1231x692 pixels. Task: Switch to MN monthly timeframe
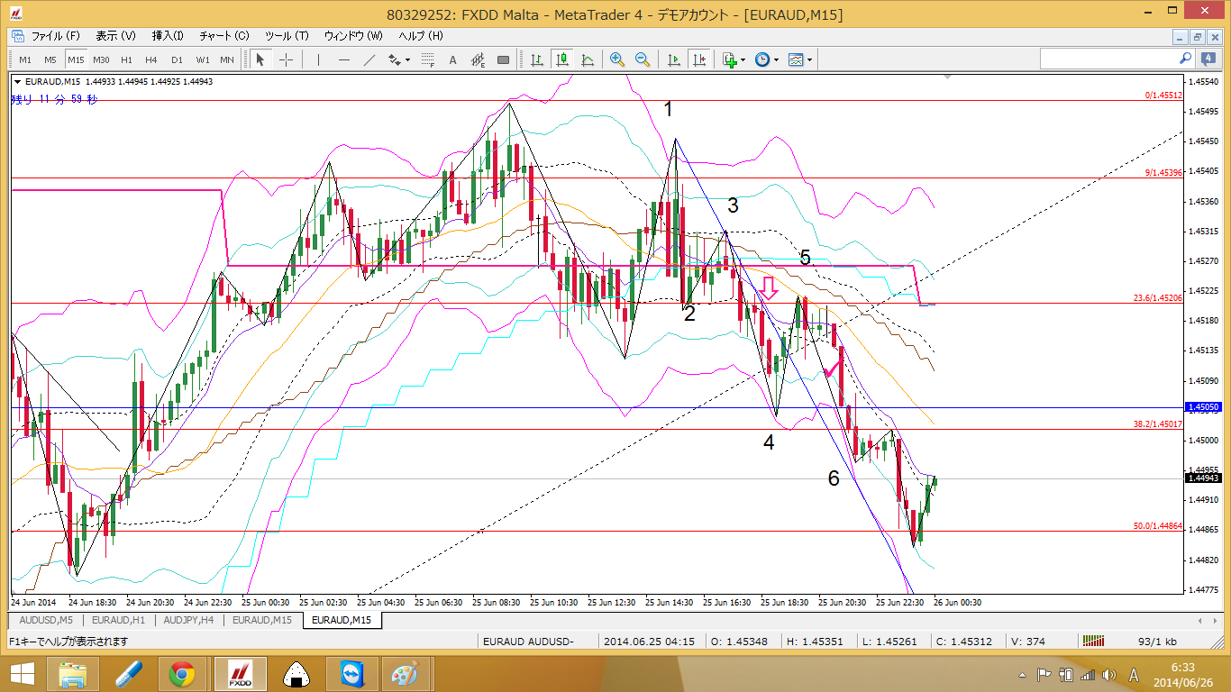coord(227,59)
